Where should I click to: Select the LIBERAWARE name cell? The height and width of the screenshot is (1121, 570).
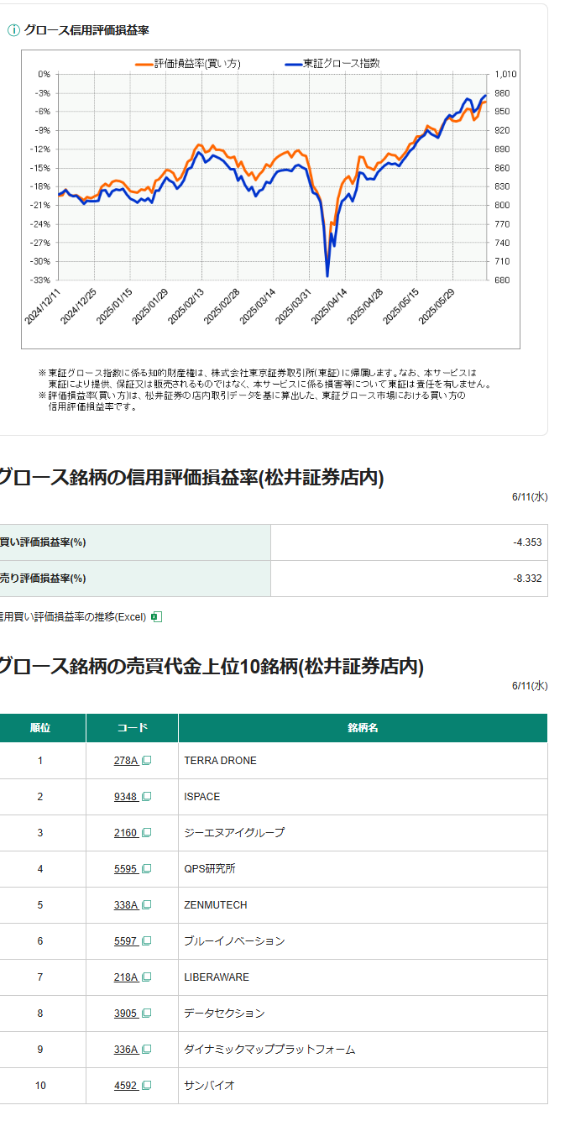[363, 977]
